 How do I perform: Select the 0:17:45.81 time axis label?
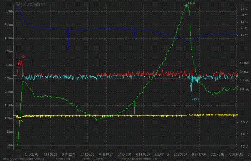click(125, 154)
